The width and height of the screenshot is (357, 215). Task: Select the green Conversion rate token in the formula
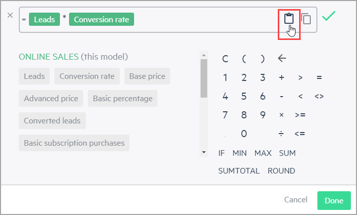[x=102, y=19]
